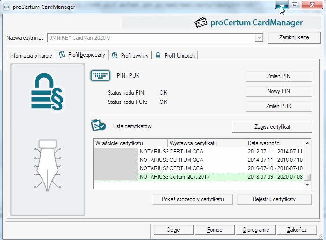Sort by Data ważności column header

(x=275, y=143)
